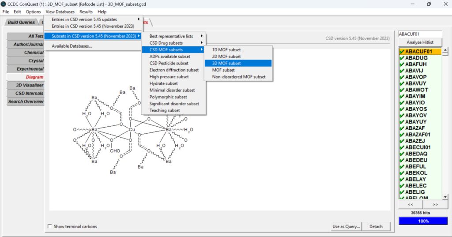452x237 pixels.
Task: Open the Build Queries tab
Action: pos(21,23)
